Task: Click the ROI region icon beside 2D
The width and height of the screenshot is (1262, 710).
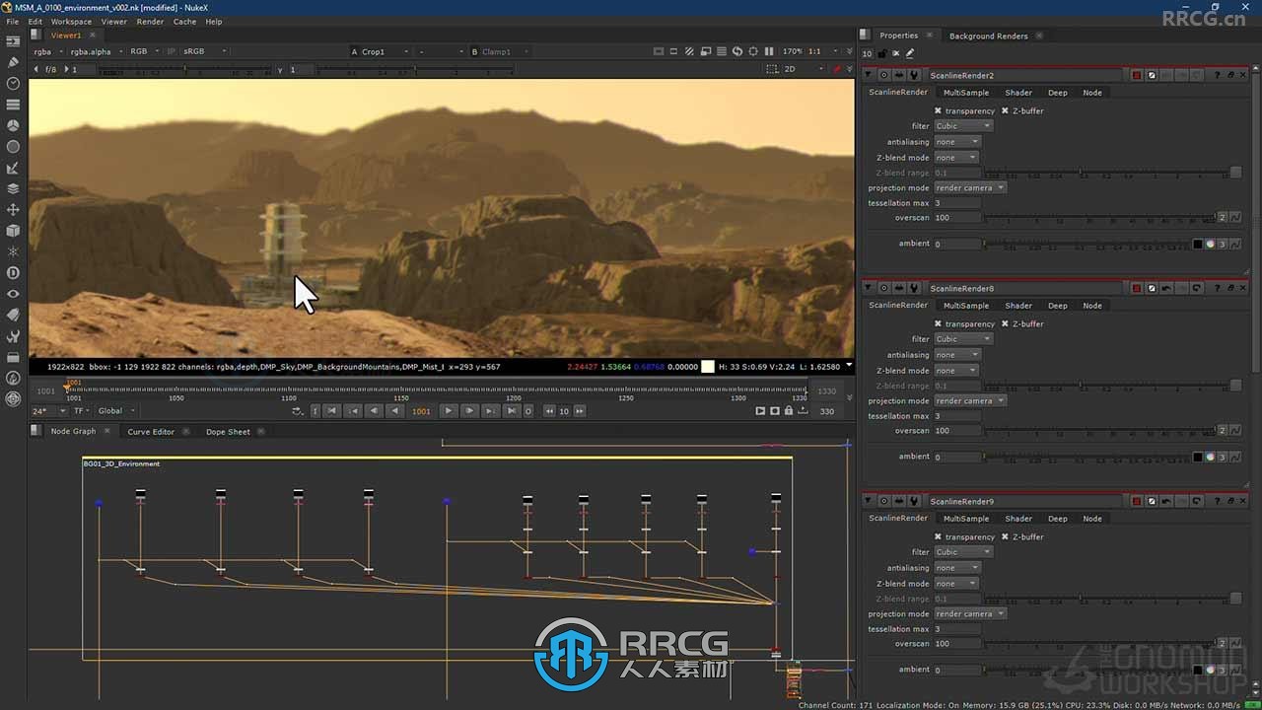Action: pyautogui.click(x=772, y=69)
